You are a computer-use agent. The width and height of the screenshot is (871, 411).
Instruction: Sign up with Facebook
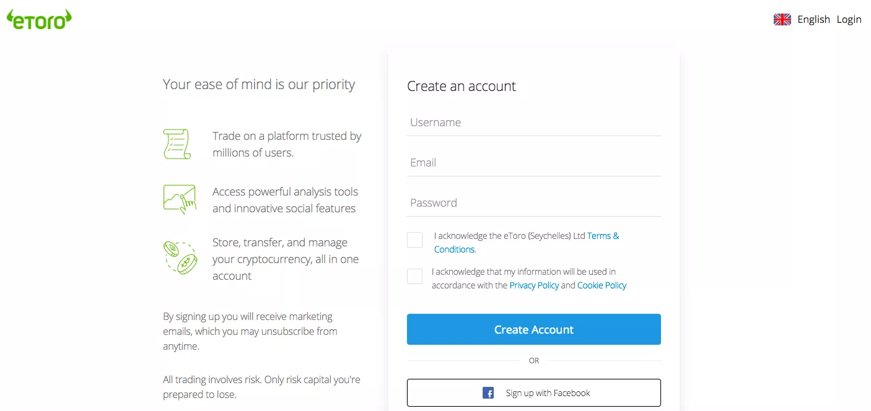(x=534, y=393)
